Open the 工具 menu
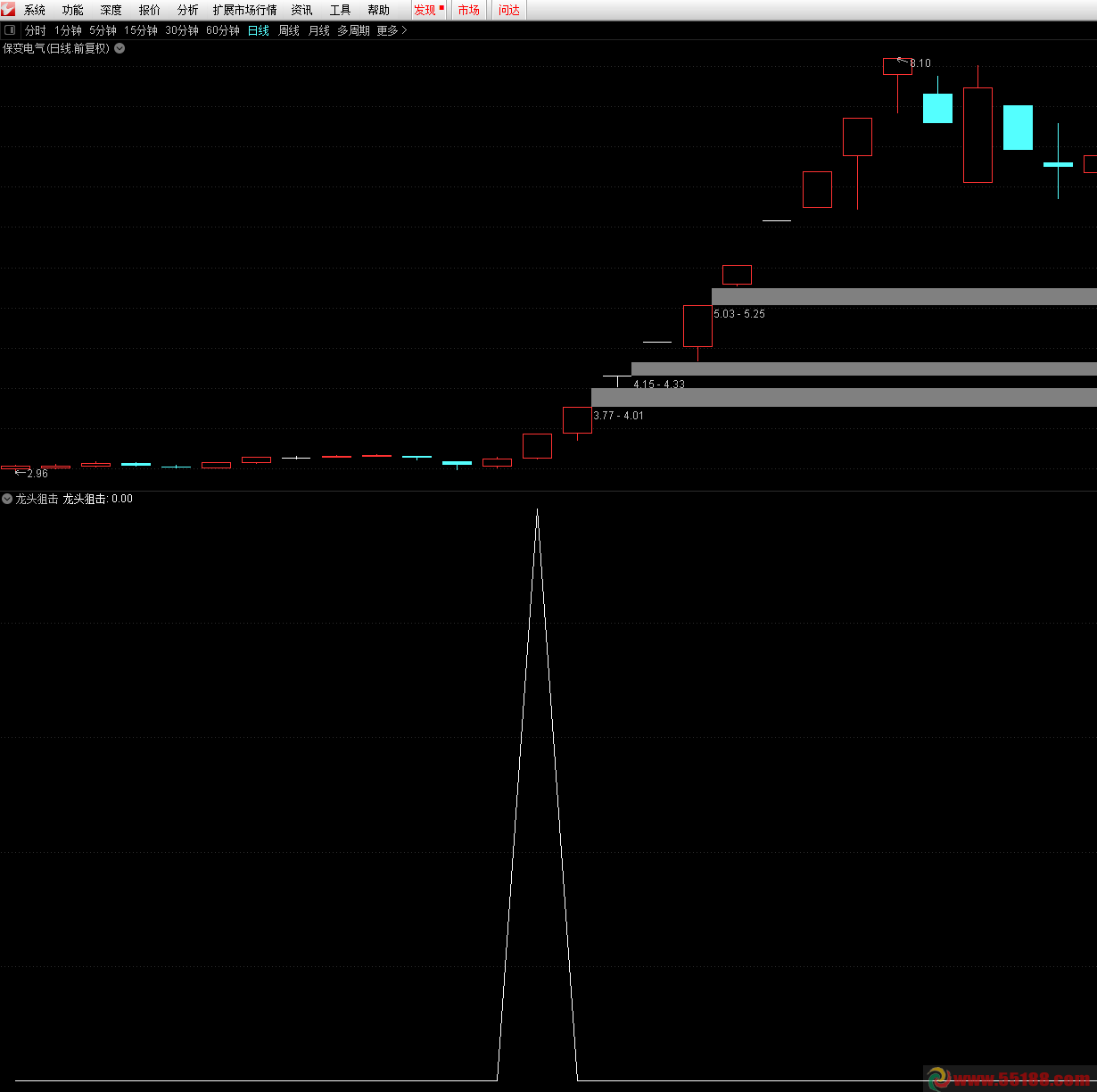The height and width of the screenshot is (1092, 1097). tap(340, 10)
